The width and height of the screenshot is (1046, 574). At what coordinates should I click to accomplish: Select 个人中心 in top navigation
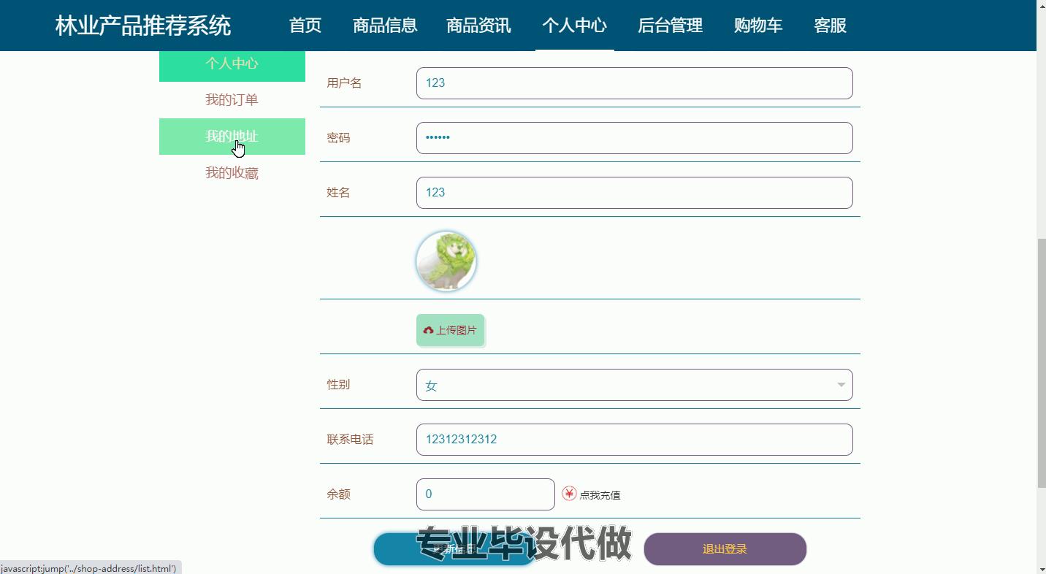pyautogui.click(x=574, y=26)
